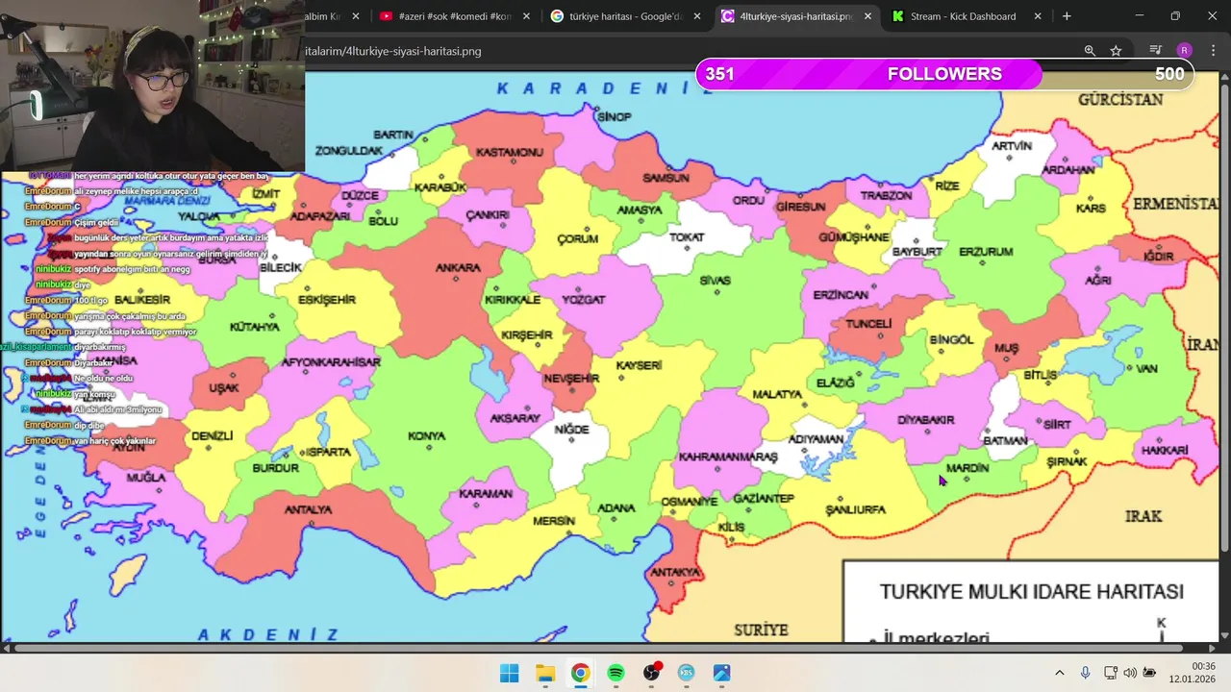The image size is (1231, 692).
Task: Click the 'MUĞLA' label on the map
Action: click(x=146, y=478)
